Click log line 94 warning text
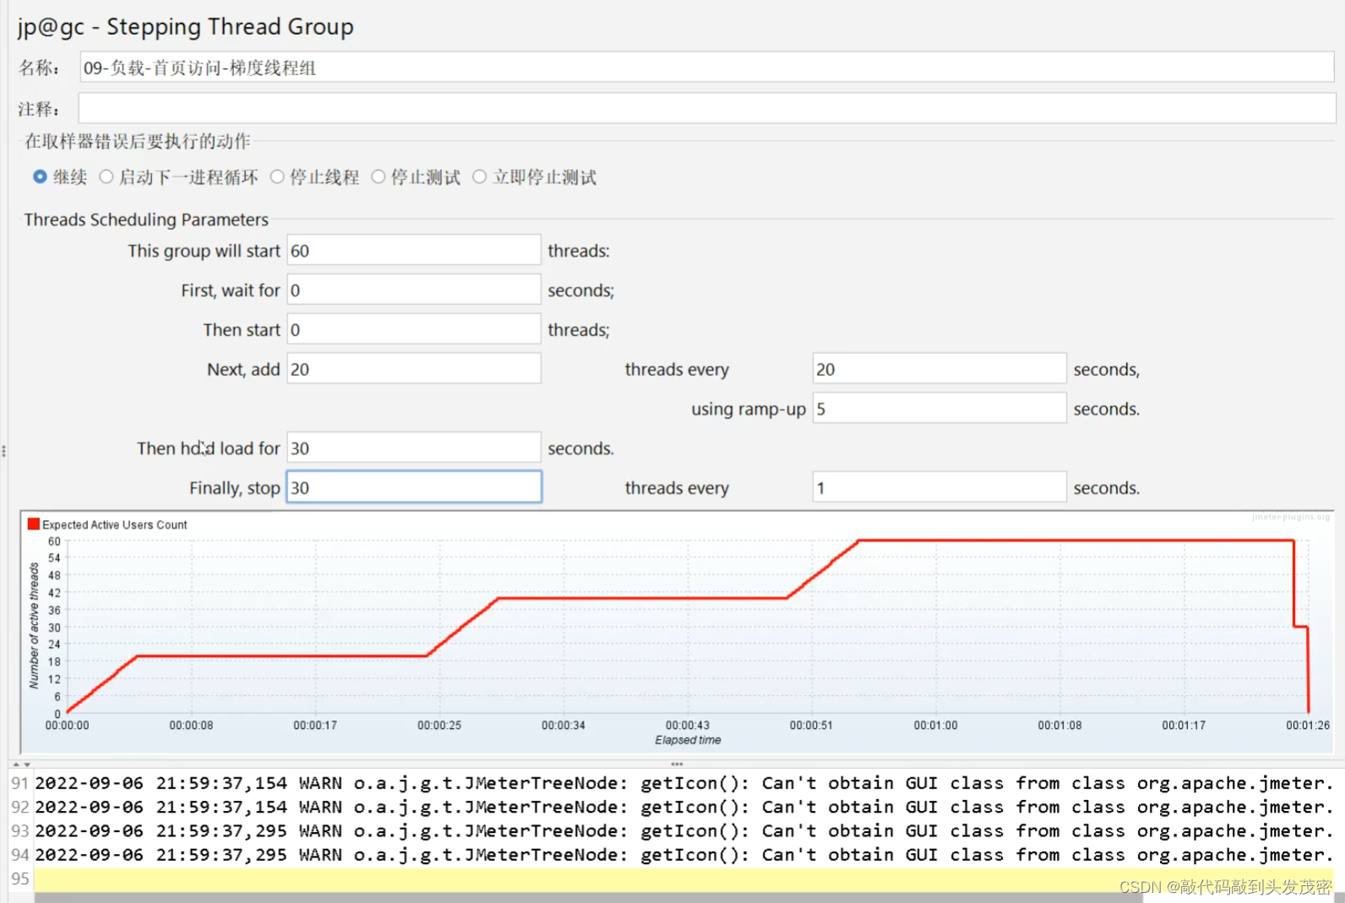 [683, 854]
